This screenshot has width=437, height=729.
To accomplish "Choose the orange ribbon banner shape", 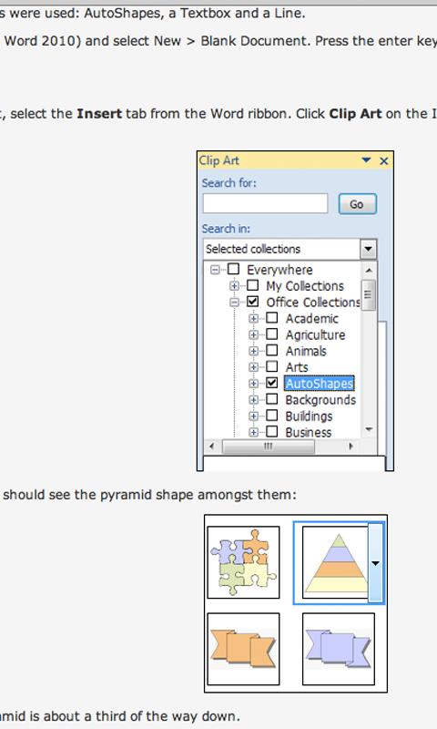I will [243, 649].
